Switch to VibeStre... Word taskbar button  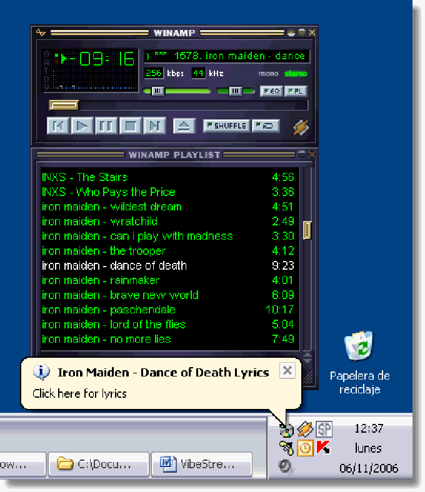point(202,464)
